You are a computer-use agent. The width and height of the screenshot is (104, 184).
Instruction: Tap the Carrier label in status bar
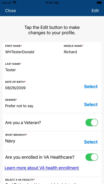[x=7, y=3]
